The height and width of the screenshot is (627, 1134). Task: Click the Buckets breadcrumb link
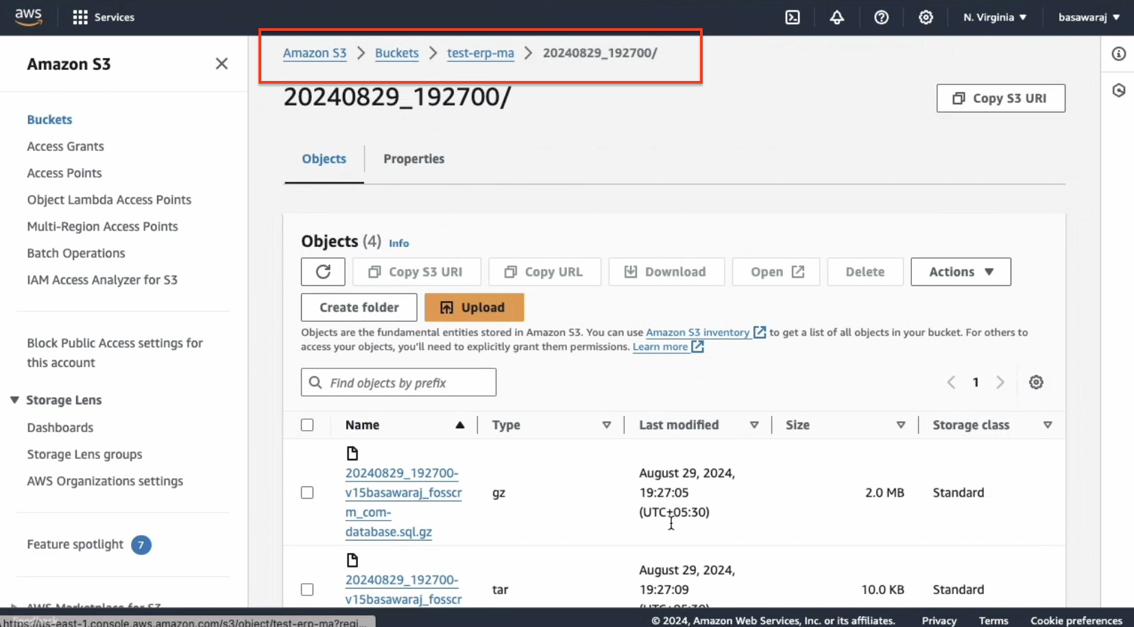tap(396, 53)
